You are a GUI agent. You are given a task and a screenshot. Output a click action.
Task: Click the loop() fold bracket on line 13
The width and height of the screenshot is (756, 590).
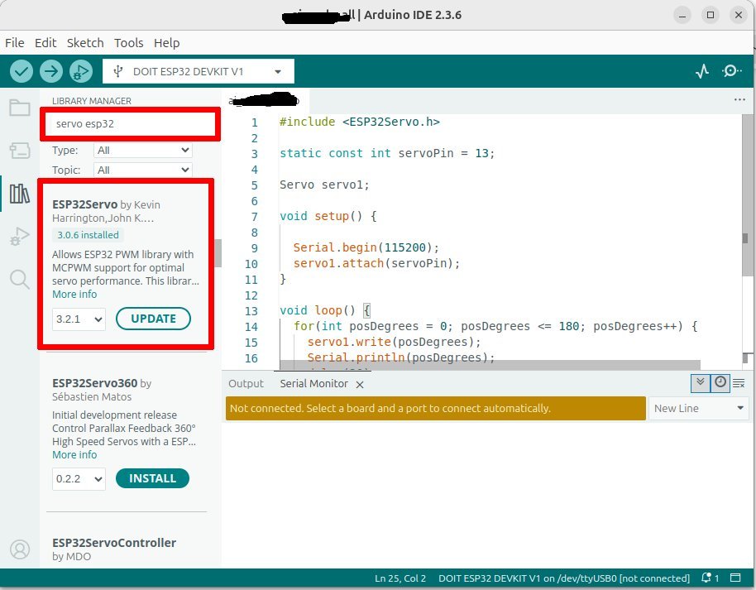(366, 310)
